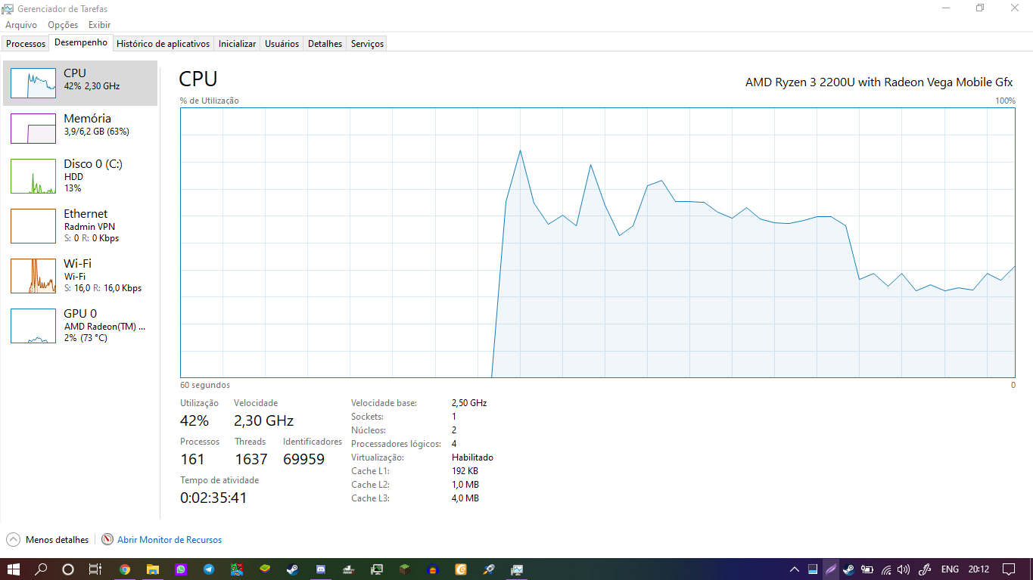Open the Wi-Fi performance view
The height and width of the screenshot is (580, 1033).
point(80,275)
